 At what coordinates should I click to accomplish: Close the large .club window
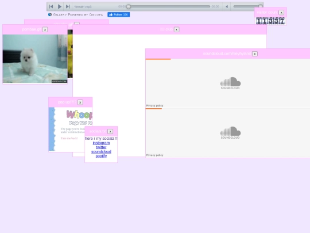(x=176, y=29)
